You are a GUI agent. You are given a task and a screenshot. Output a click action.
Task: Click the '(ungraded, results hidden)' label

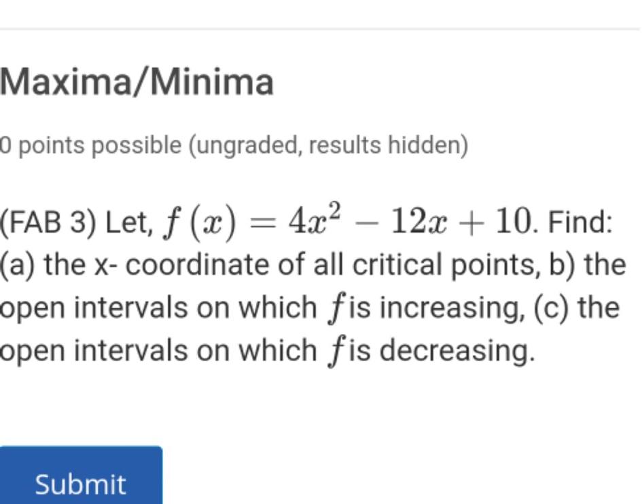click(326, 144)
